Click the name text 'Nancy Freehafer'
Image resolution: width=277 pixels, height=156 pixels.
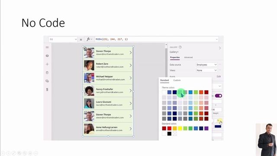pyautogui.click(x=104, y=89)
